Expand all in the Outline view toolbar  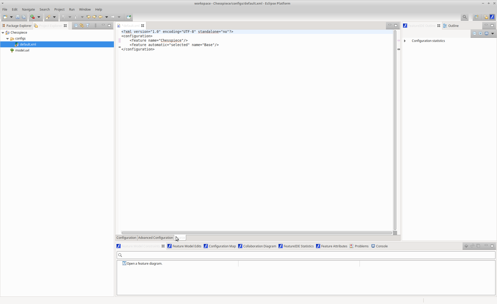(x=480, y=33)
